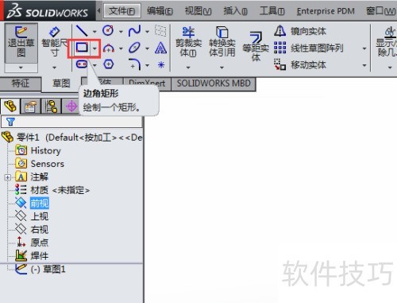Switch to the 草图 (Sketch) tab

coord(61,84)
